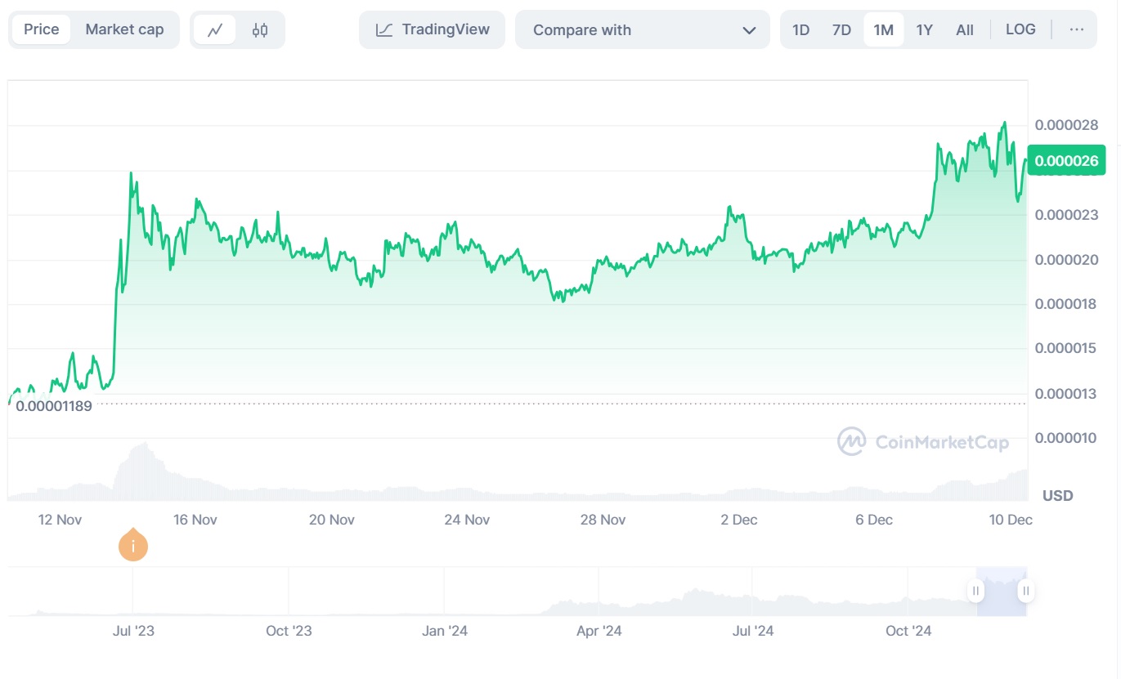Screen dimensions: 1121x679
Task: Expand the Compare with dropdown
Action: pyautogui.click(x=643, y=29)
